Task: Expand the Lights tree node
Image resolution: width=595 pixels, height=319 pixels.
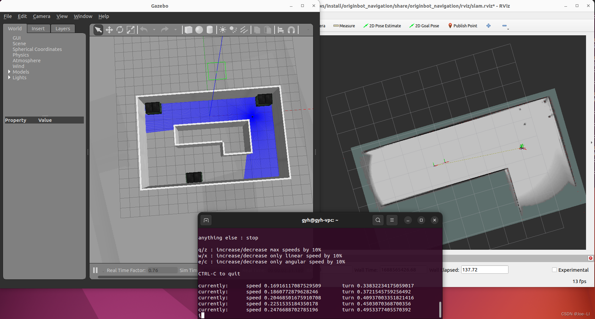Action: click(9, 77)
